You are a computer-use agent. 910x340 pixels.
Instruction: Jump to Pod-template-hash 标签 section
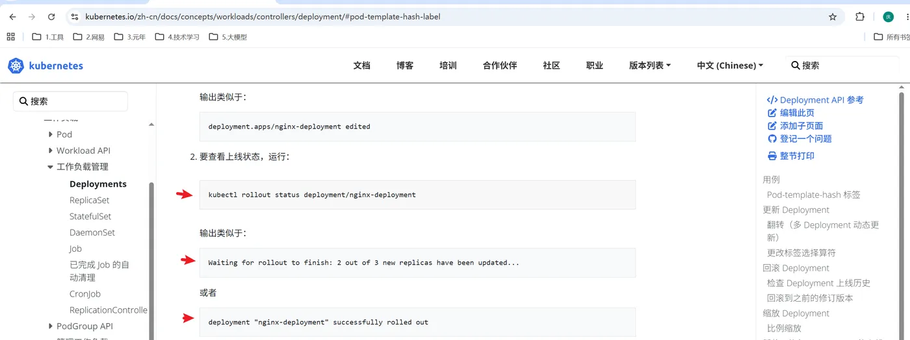tap(814, 195)
